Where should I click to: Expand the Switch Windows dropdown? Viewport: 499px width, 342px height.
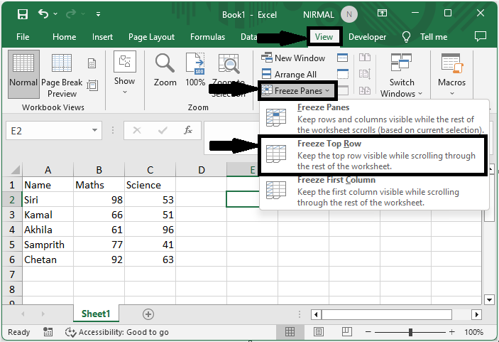coord(401,75)
